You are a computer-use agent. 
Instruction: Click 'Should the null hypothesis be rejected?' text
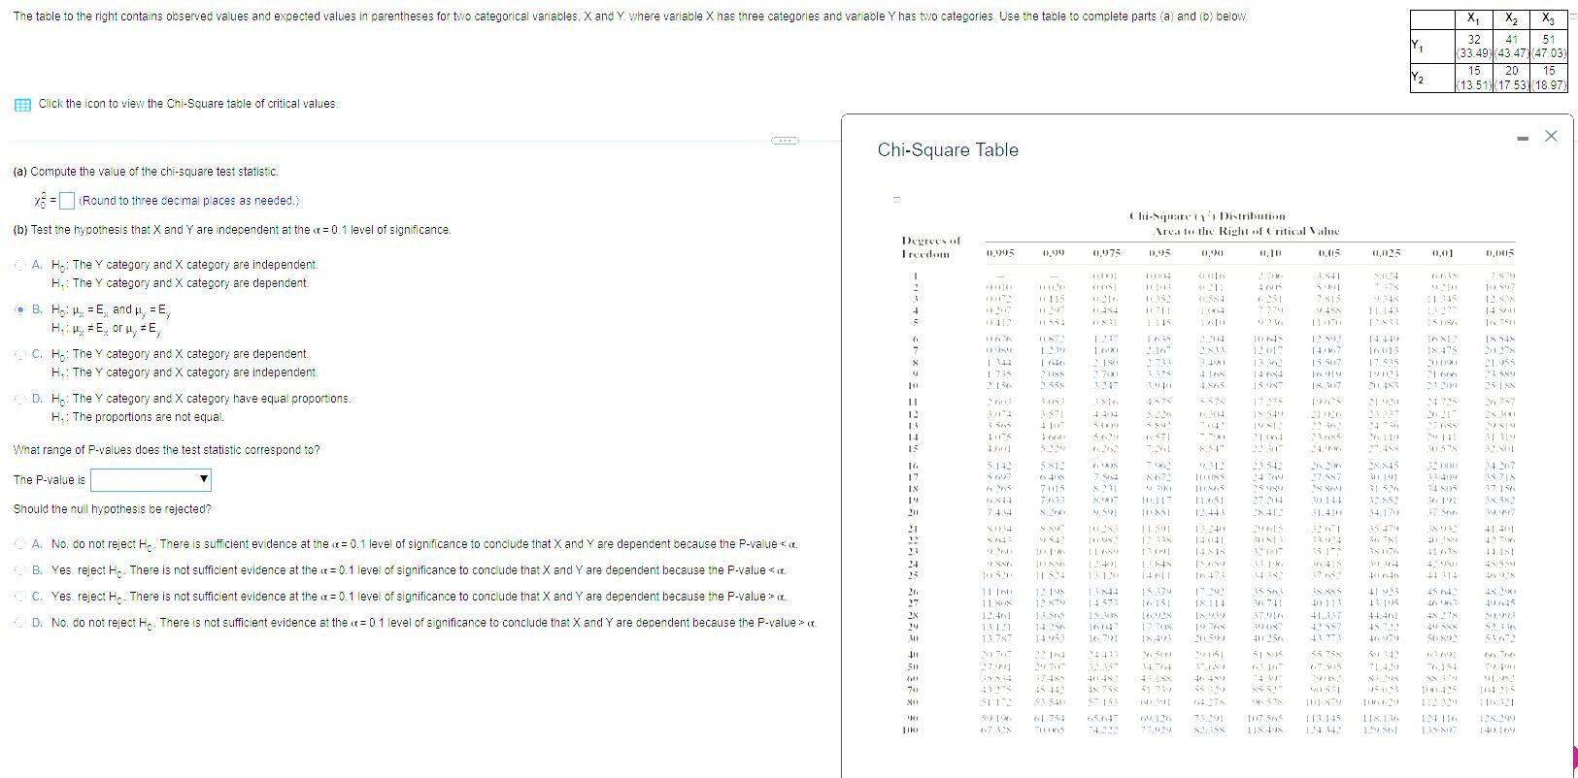coord(113,509)
